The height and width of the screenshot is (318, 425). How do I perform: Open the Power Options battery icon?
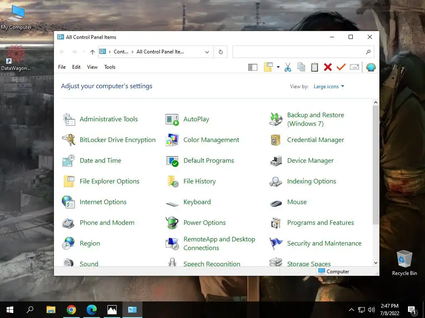(172, 222)
